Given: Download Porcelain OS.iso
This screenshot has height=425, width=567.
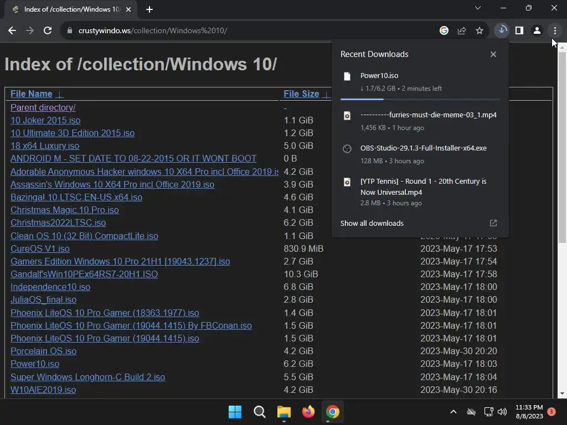Looking at the screenshot, I should (43, 351).
